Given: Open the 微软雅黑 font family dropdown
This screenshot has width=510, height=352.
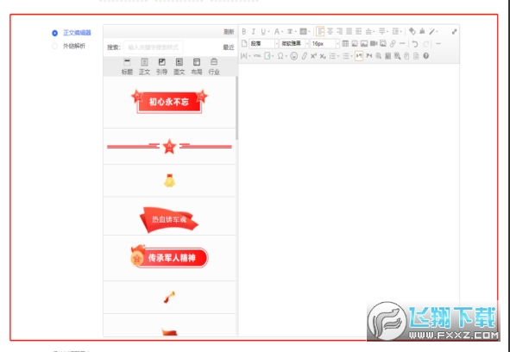Looking at the screenshot, I should [x=294, y=44].
